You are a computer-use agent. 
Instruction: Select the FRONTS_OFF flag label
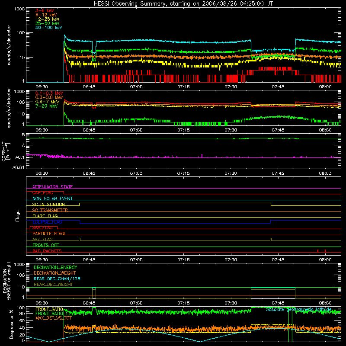46,245
